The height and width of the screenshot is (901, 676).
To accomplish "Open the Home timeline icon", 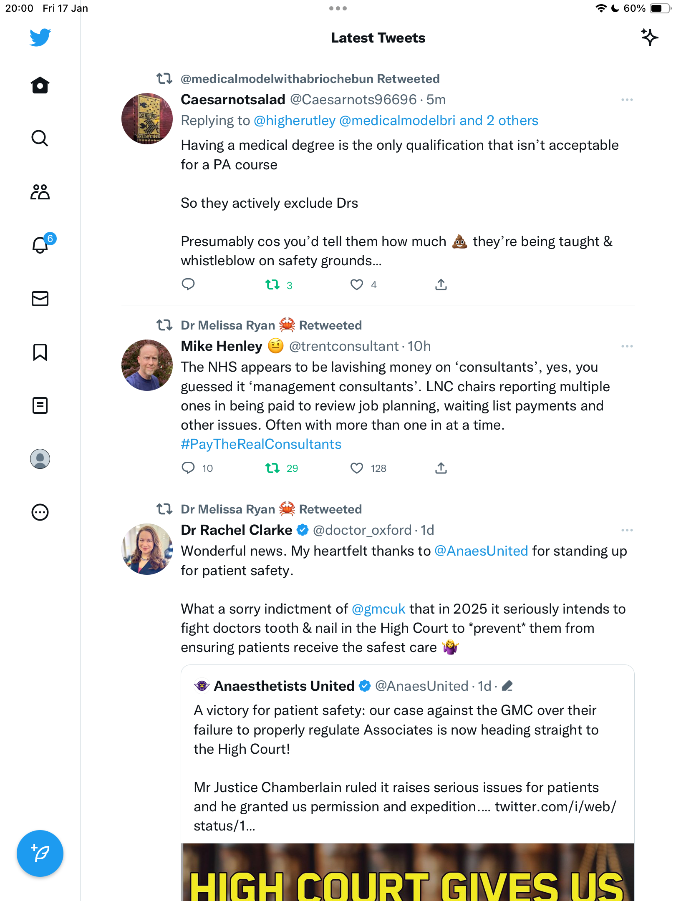I will pos(40,85).
